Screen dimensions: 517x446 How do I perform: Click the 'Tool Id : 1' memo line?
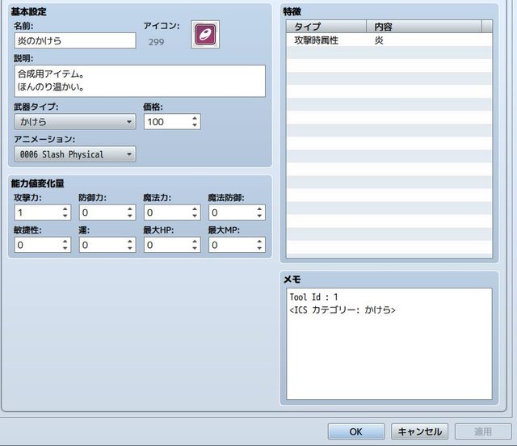coord(313,297)
